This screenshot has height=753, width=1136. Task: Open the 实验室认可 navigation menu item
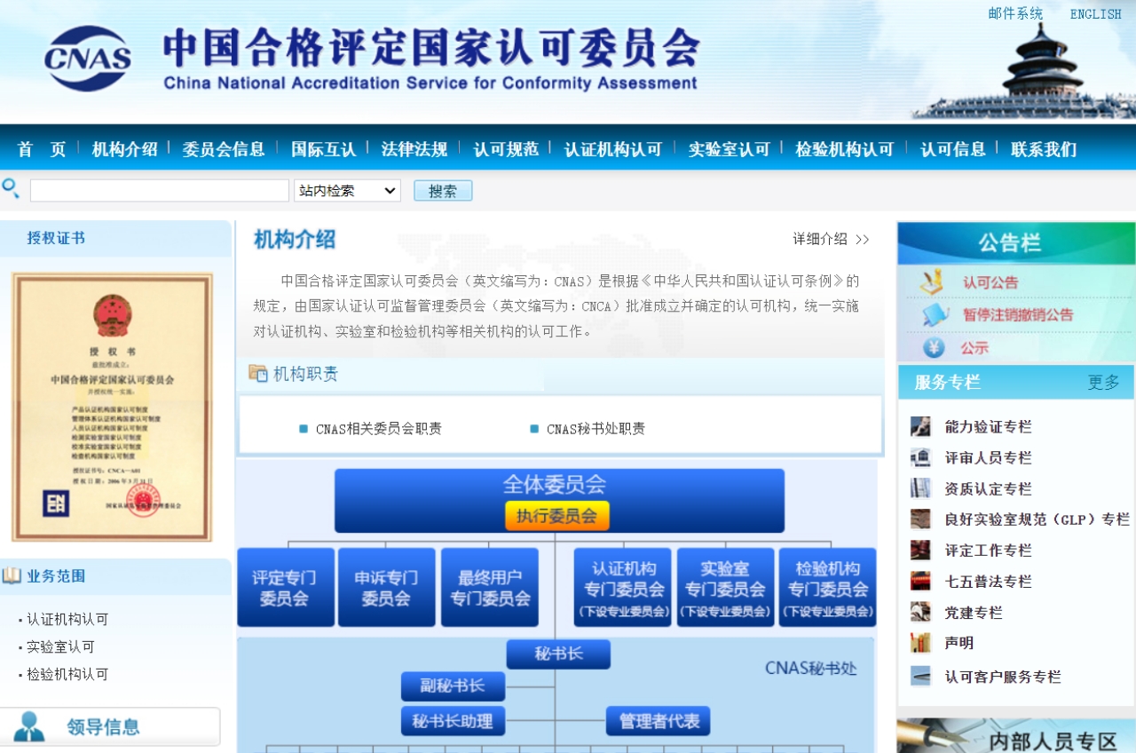tap(729, 149)
